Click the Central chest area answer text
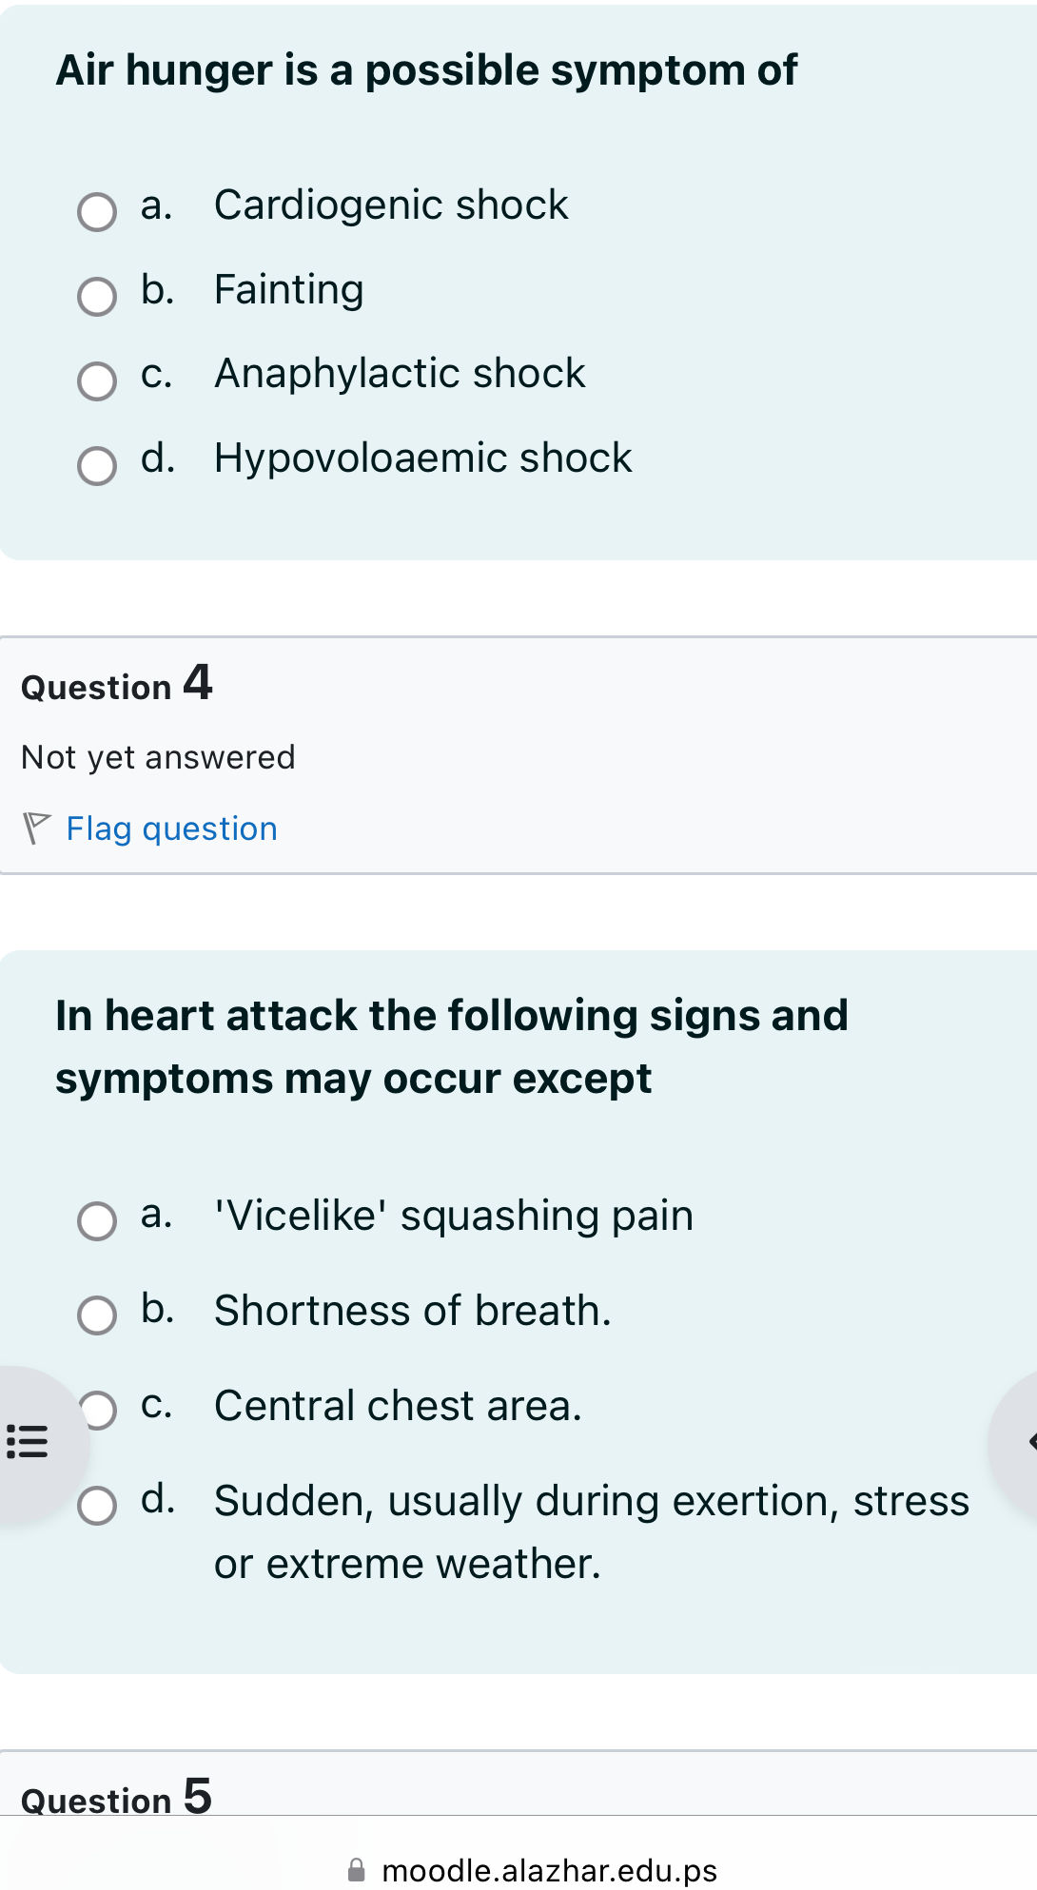This screenshot has width=1037, height=1890. pyautogui.click(x=398, y=1406)
